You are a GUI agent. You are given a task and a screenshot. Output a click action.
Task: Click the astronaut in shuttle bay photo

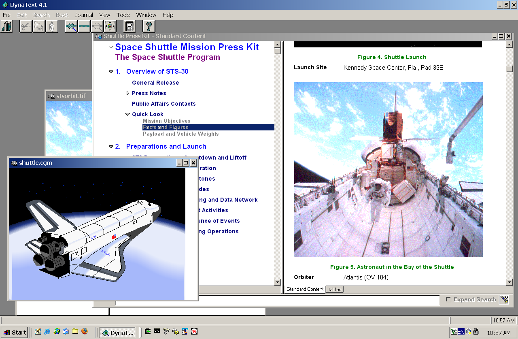(x=388, y=169)
